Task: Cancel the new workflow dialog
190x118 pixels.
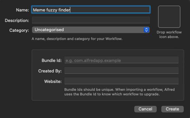Action: pos(145,109)
